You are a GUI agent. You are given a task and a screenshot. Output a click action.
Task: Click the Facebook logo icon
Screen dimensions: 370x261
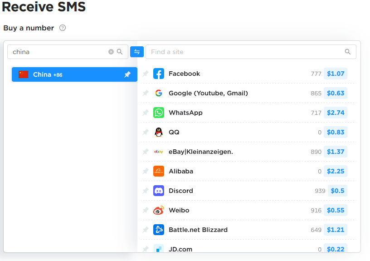(159, 74)
